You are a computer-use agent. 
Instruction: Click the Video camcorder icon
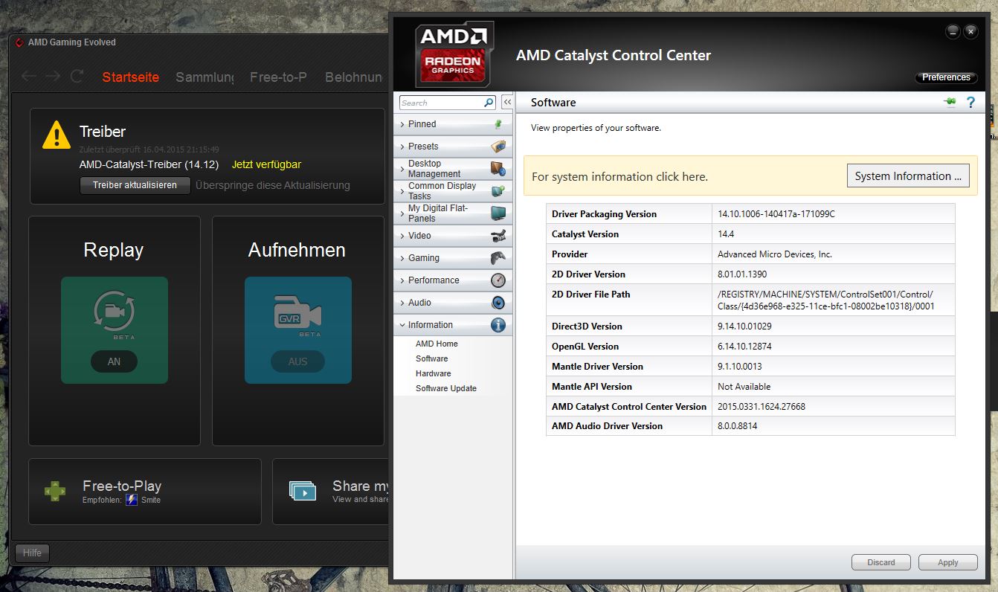498,236
